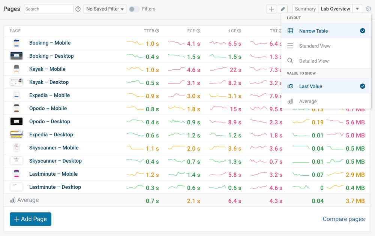Focus the Search input field

tap(49, 9)
